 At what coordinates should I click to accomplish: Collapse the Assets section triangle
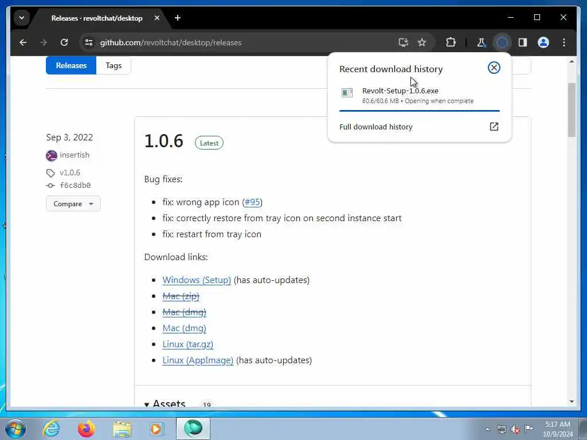146,404
